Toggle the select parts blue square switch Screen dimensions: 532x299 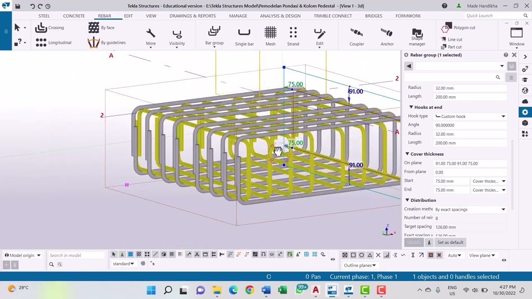pos(131,254)
